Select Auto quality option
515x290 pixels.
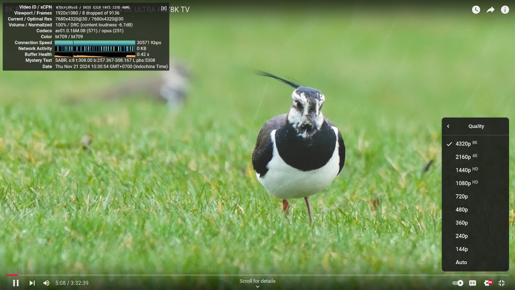tap(476, 262)
